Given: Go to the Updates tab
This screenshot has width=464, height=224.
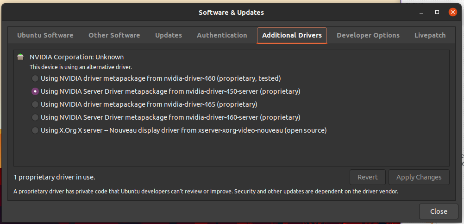Looking at the screenshot, I should 169,35.
